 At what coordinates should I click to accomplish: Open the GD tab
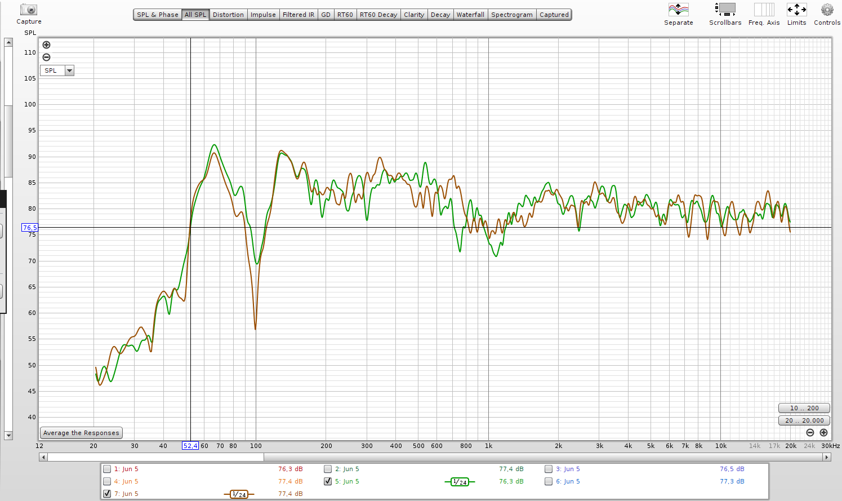326,15
